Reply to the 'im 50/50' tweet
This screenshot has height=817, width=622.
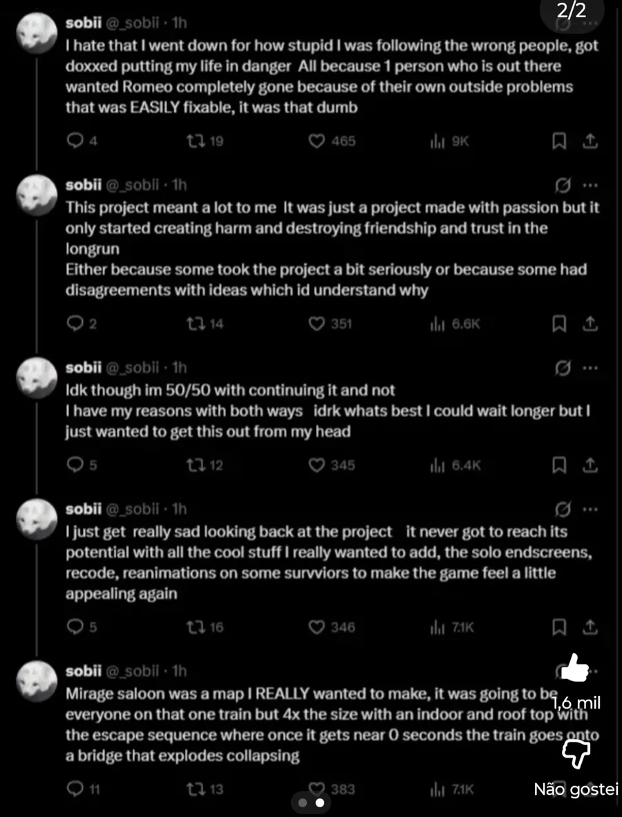75,465
